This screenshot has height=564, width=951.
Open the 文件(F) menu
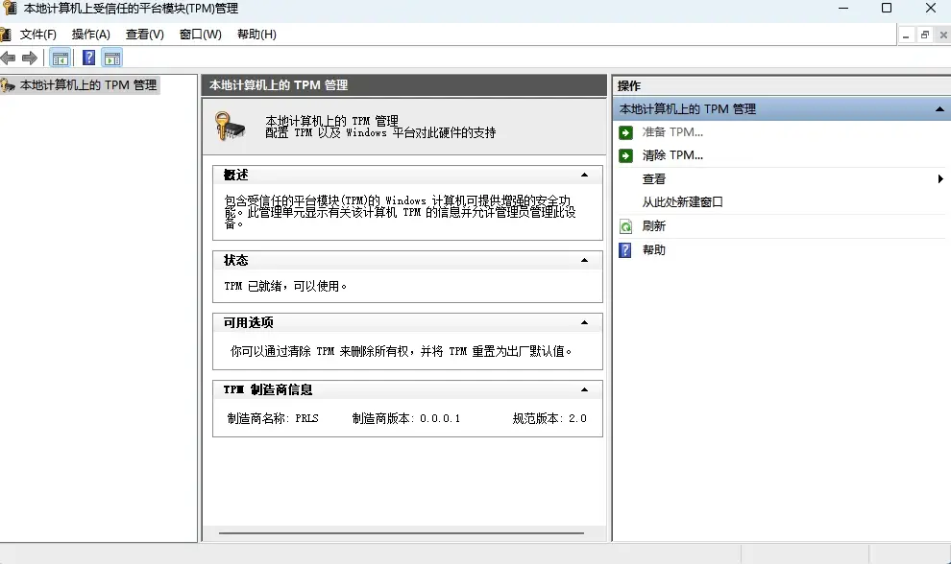click(37, 35)
